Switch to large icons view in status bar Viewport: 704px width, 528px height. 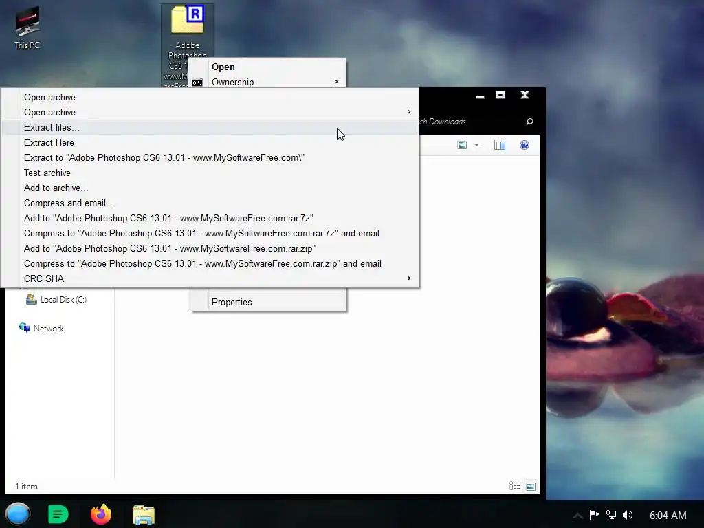point(531,486)
